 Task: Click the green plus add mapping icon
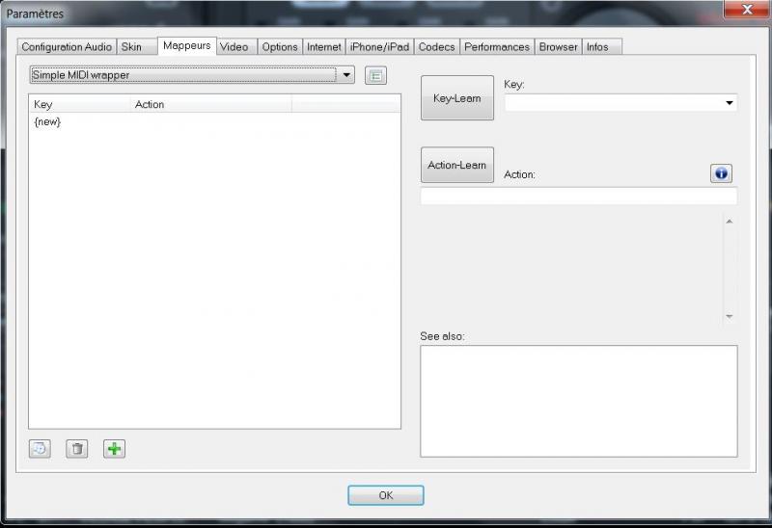[114, 449]
